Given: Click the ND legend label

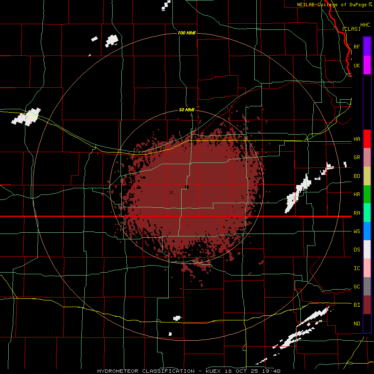Looking at the screenshot, I should (357, 324).
